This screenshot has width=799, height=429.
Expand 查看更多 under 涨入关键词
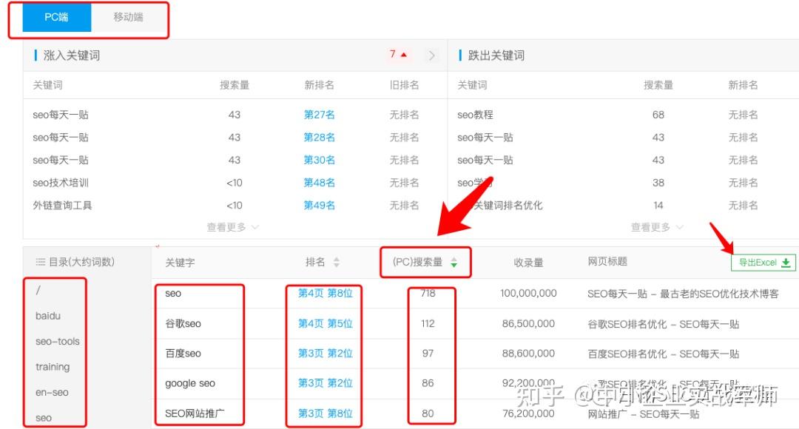tap(232, 227)
